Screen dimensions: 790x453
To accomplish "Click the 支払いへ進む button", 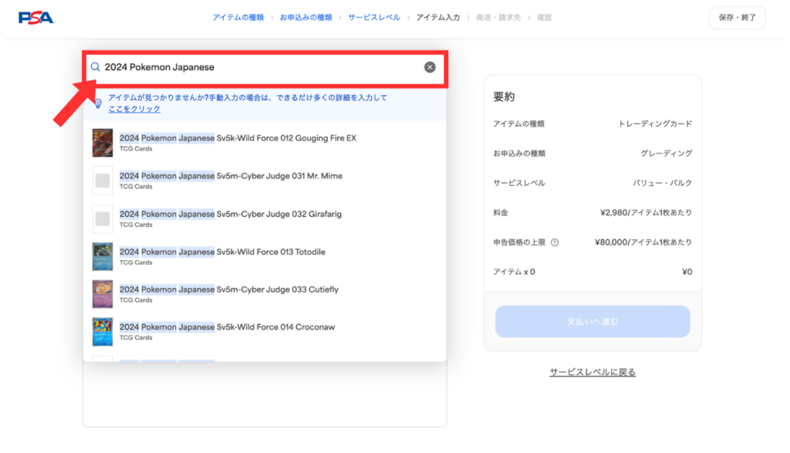I will (x=592, y=322).
